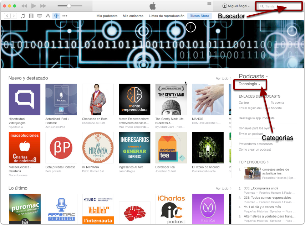305x225 pixels.
Task: Open episode 'consejos antes de actualizar ios.'
Action: click(x=276, y=171)
